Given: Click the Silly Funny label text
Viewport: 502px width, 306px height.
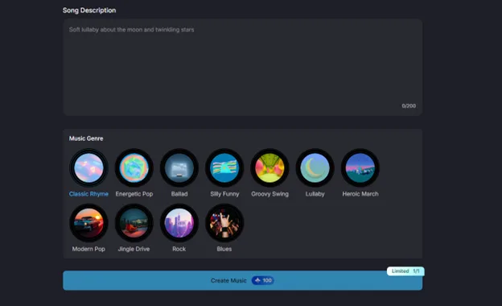Looking at the screenshot, I should point(224,194).
